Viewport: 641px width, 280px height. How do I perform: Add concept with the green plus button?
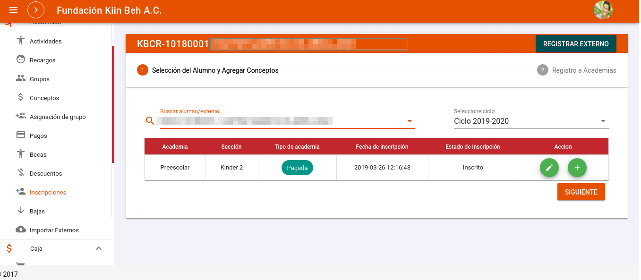pyautogui.click(x=577, y=168)
